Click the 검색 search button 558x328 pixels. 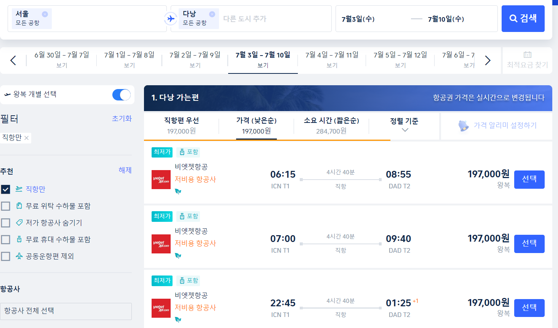pyautogui.click(x=523, y=18)
